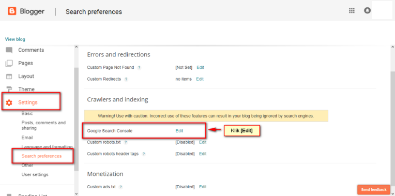395x196 pixels.
Task: Edit Custom ads.txt
Action: point(203,187)
